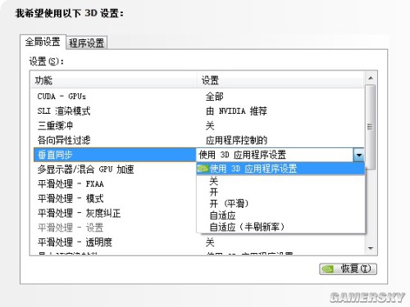Click NVIDIA icon beside 使用 3D 应用程序设置 option
The image size is (410, 307).
[203, 169]
